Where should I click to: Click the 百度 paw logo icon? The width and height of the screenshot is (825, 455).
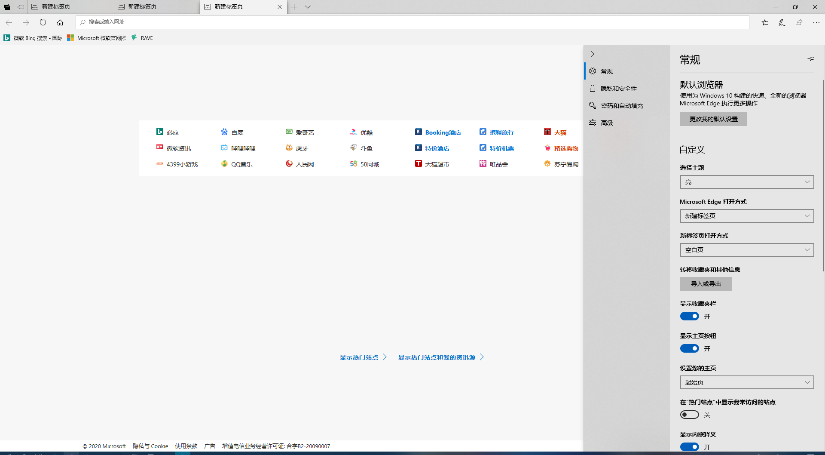pyautogui.click(x=224, y=132)
